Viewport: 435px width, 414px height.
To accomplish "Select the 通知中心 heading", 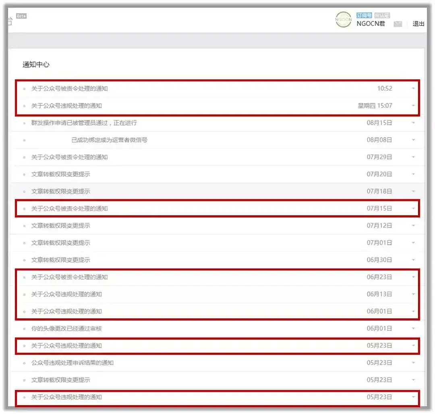I will (36, 65).
